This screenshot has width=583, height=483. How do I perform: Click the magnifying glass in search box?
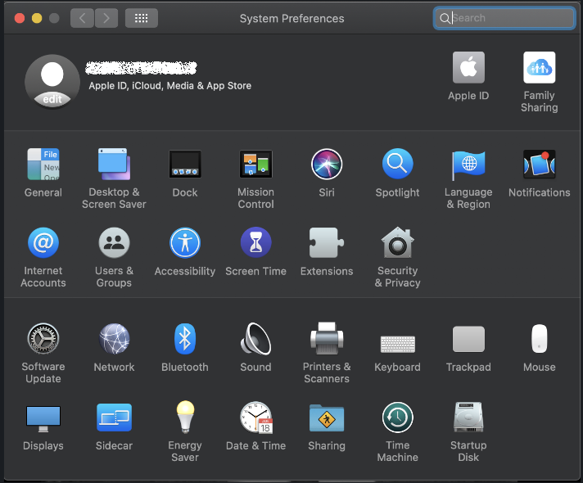point(445,18)
